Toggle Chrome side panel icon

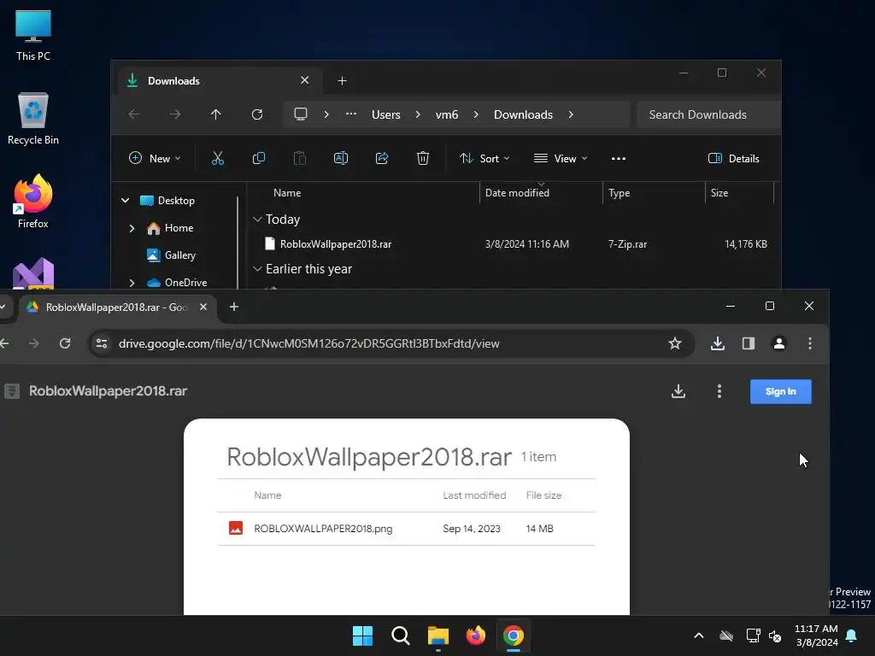[749, 343]
